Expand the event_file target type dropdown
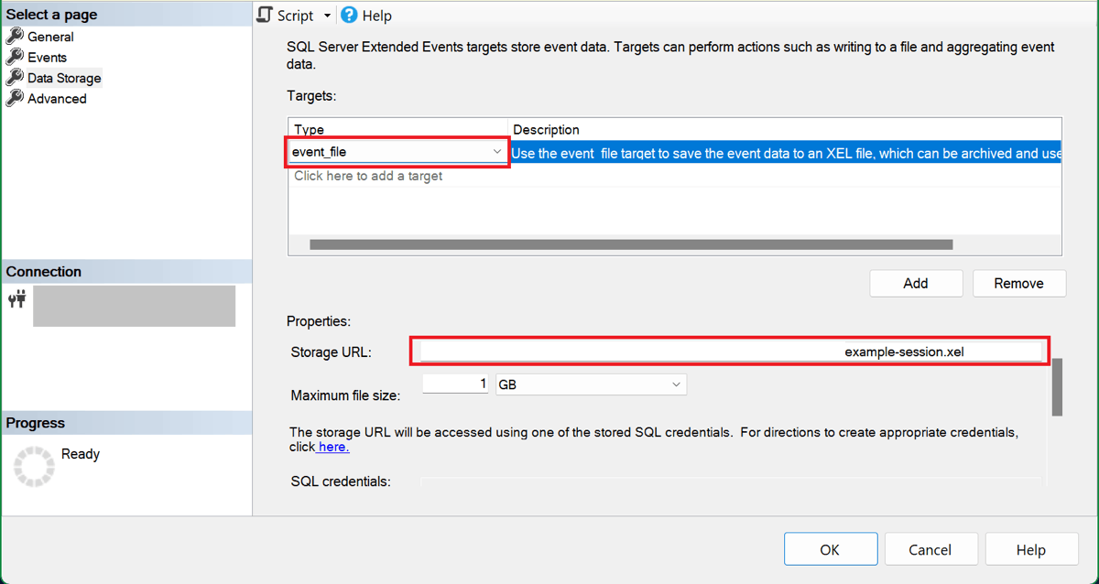Screen dimensions: 1099x584 [496, 152]
